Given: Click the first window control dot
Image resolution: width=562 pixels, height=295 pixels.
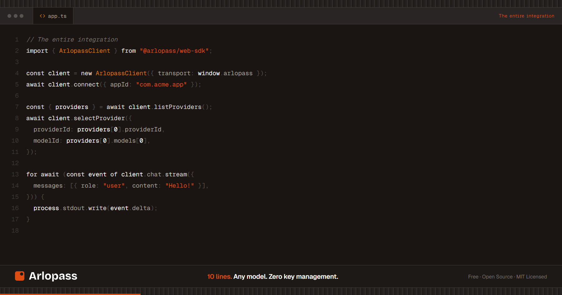Looking at the screenshot, I should (x=9, y=16).
